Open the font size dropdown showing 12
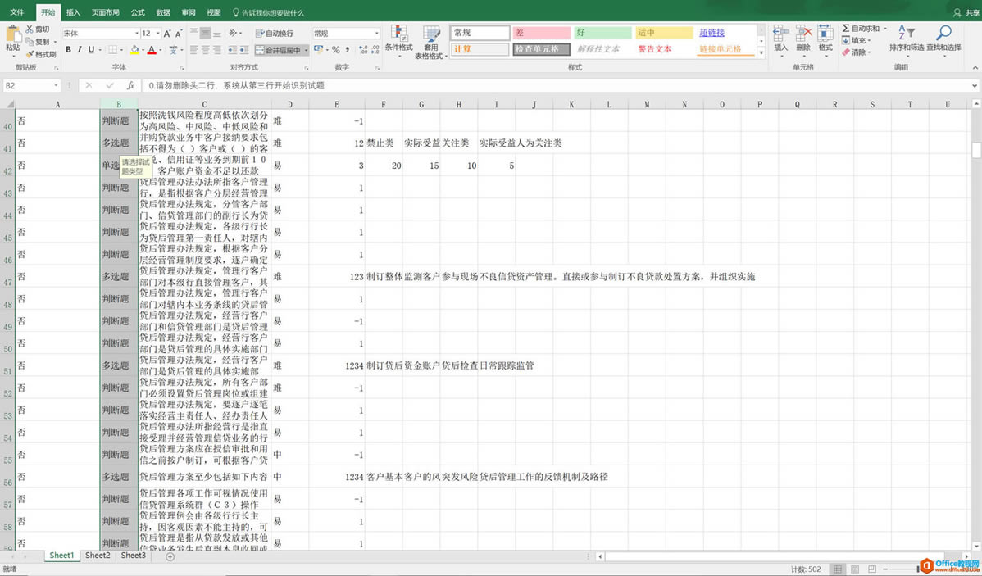The image size is (982, 576). pos(158,33)
